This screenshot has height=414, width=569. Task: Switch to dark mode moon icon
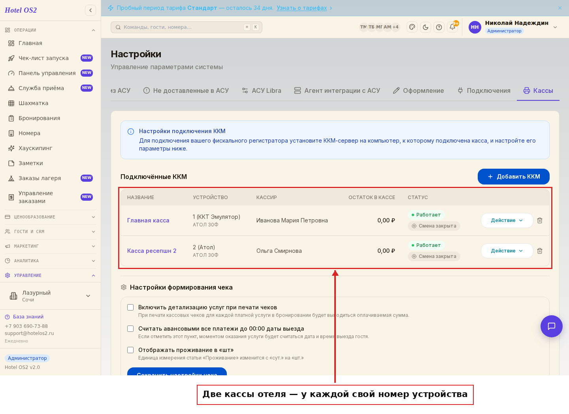pyautogui.click(x=426, y=27)
